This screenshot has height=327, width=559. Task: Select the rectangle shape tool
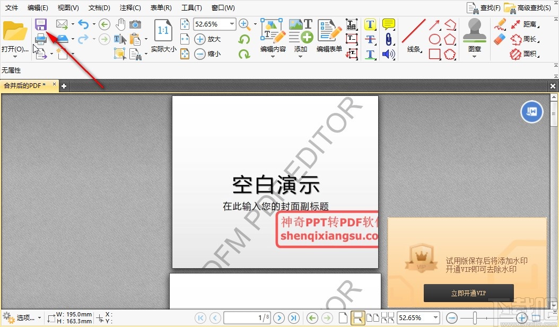point(434,54)
